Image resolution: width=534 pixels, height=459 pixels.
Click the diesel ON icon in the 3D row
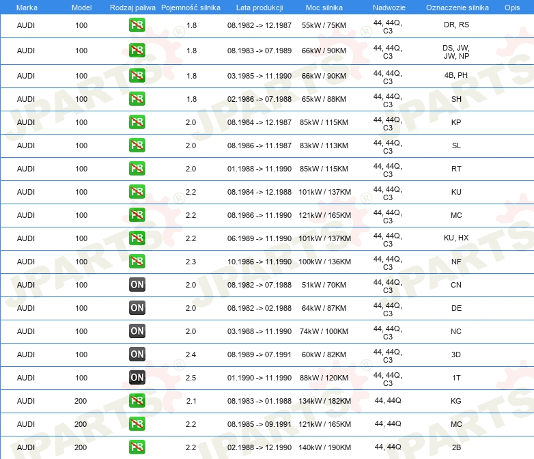click(137, 354)
